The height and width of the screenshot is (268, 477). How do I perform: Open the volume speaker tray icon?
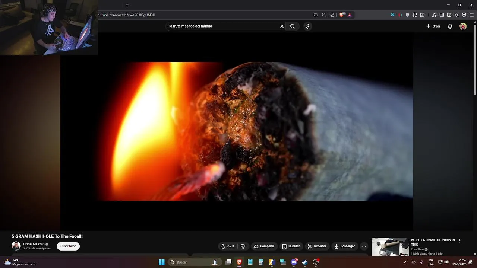click(446, 262)
